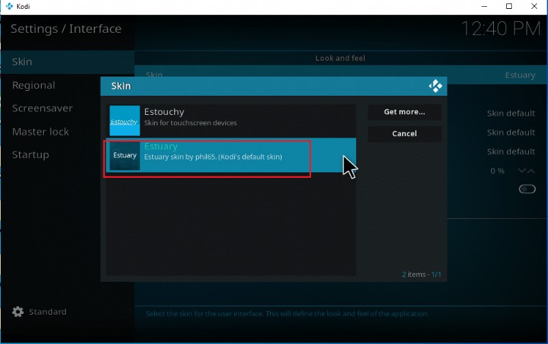The height and width of the screenshot is (344, 548).
Task: Click the Settings / Interface heading
Action: coord(66,29)
